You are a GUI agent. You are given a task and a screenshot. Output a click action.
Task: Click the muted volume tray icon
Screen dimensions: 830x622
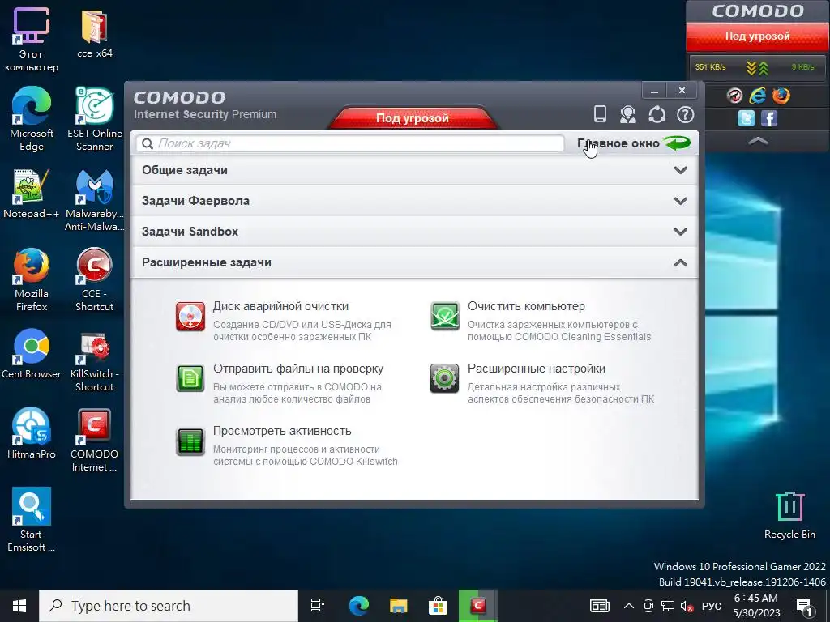(687, 606)
